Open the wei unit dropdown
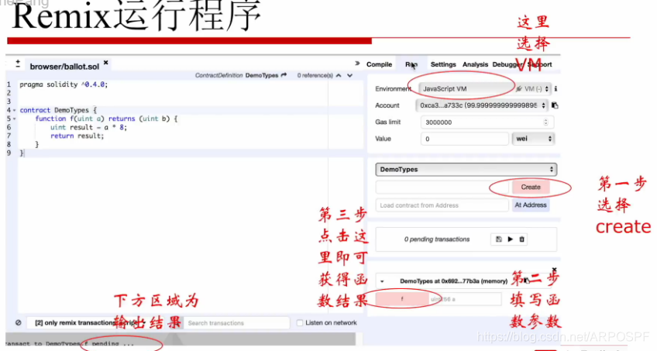 tap(533, 139)
